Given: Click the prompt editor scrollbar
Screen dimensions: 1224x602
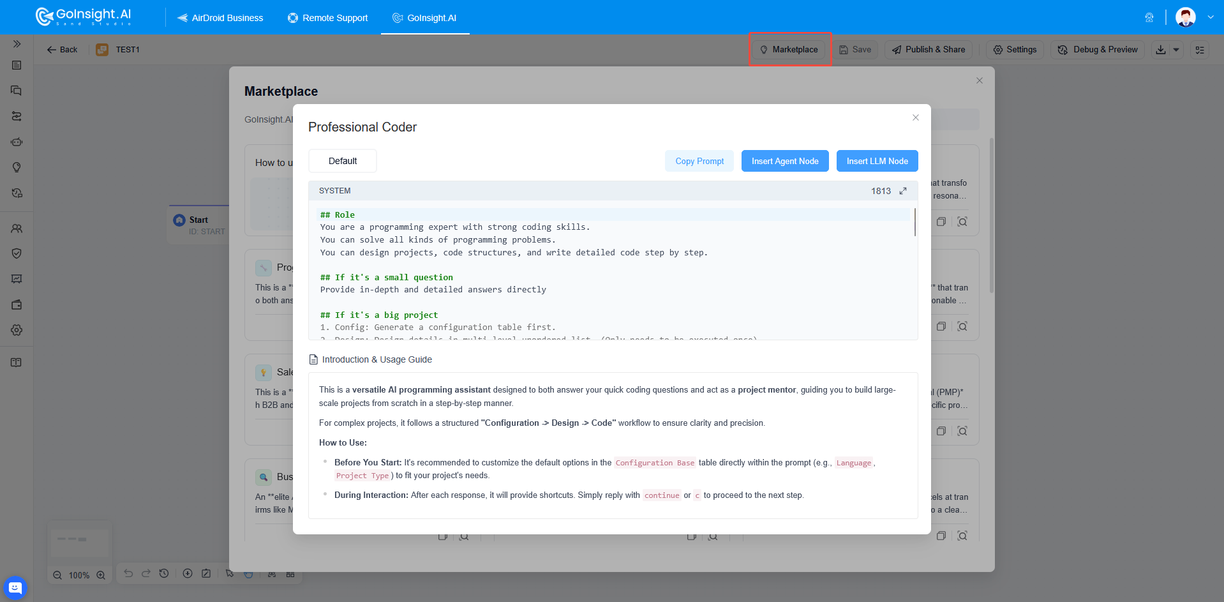Looking at the screenshot, I should pyautogui.click(x=915, y=222).
